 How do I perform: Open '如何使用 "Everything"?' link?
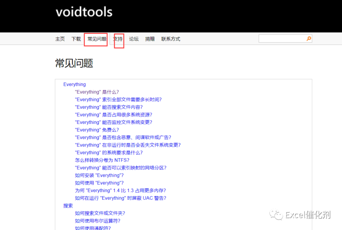point(99,183)
